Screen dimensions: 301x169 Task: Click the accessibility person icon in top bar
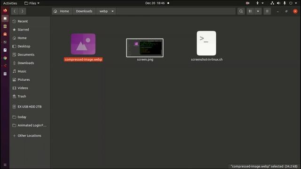(258, 3)
